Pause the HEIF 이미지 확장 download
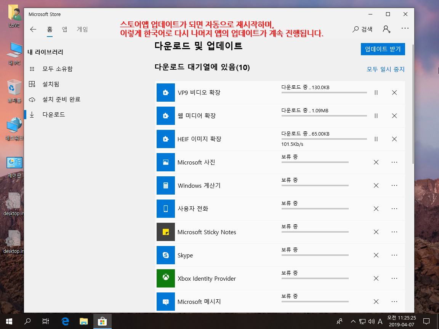The height and width of the screenshot is (329, 439). coord(376,139)
